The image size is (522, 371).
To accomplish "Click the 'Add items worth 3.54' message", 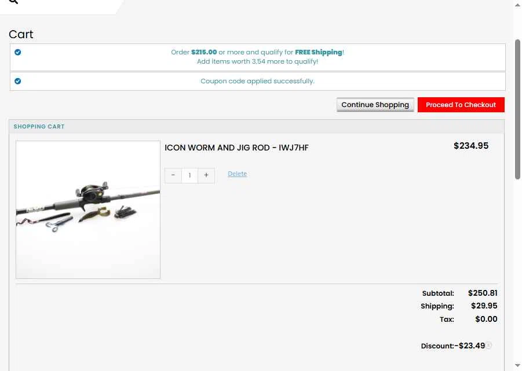I will (257, 61).
